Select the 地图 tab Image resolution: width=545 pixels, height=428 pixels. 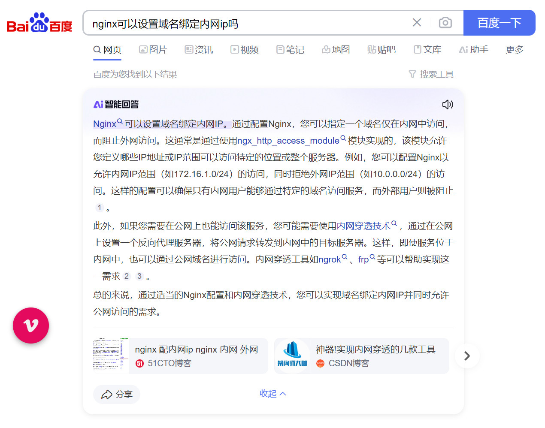[336, 50]
